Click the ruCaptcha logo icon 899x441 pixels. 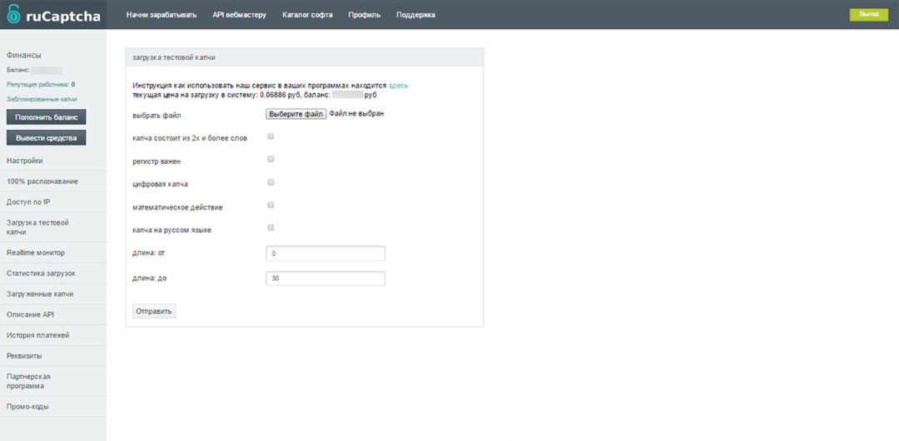[13, 15]
